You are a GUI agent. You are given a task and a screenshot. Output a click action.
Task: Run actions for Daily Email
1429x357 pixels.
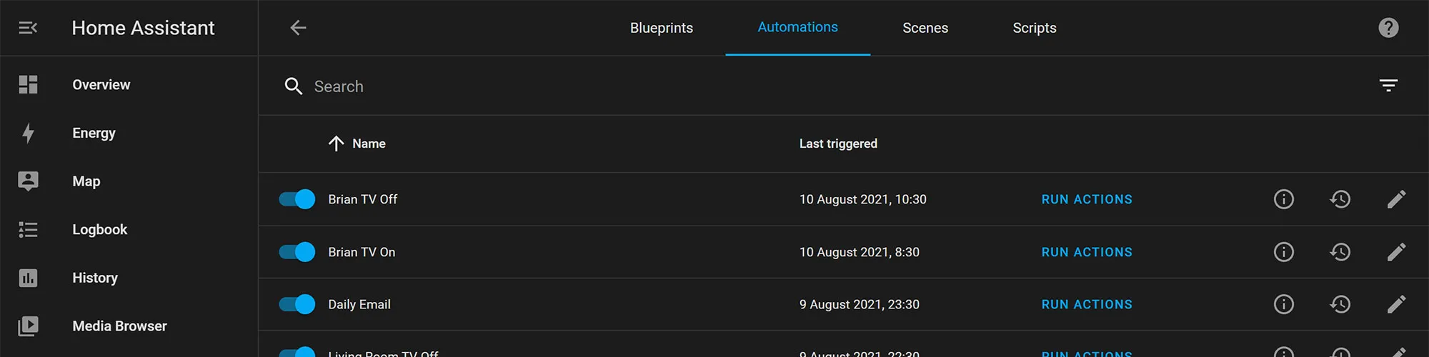pyautogui.click(x=1086, y=304)
